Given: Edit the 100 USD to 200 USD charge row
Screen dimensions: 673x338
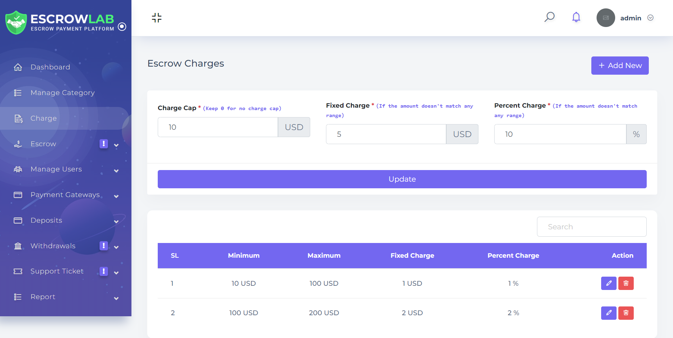Looking at the screenshot, I should pos(609,313).
